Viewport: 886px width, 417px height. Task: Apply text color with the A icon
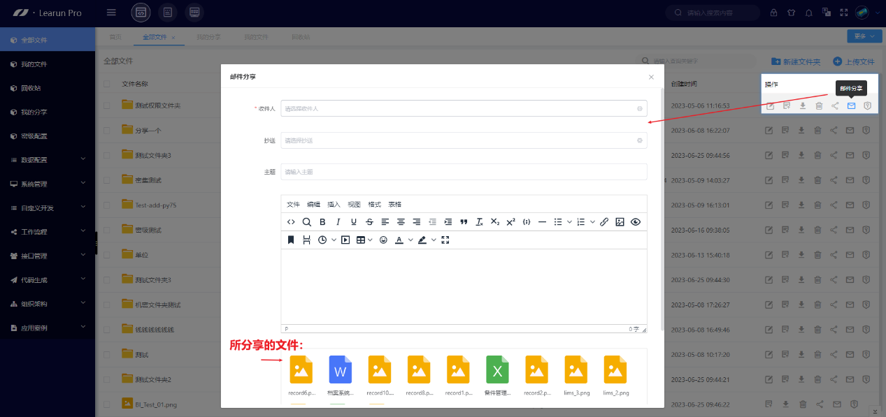point(399,240)
